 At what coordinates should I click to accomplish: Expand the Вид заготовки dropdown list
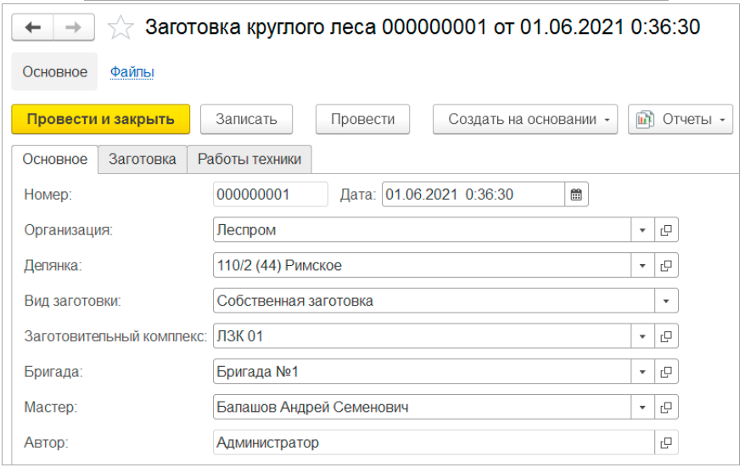[x=666, y=301]
